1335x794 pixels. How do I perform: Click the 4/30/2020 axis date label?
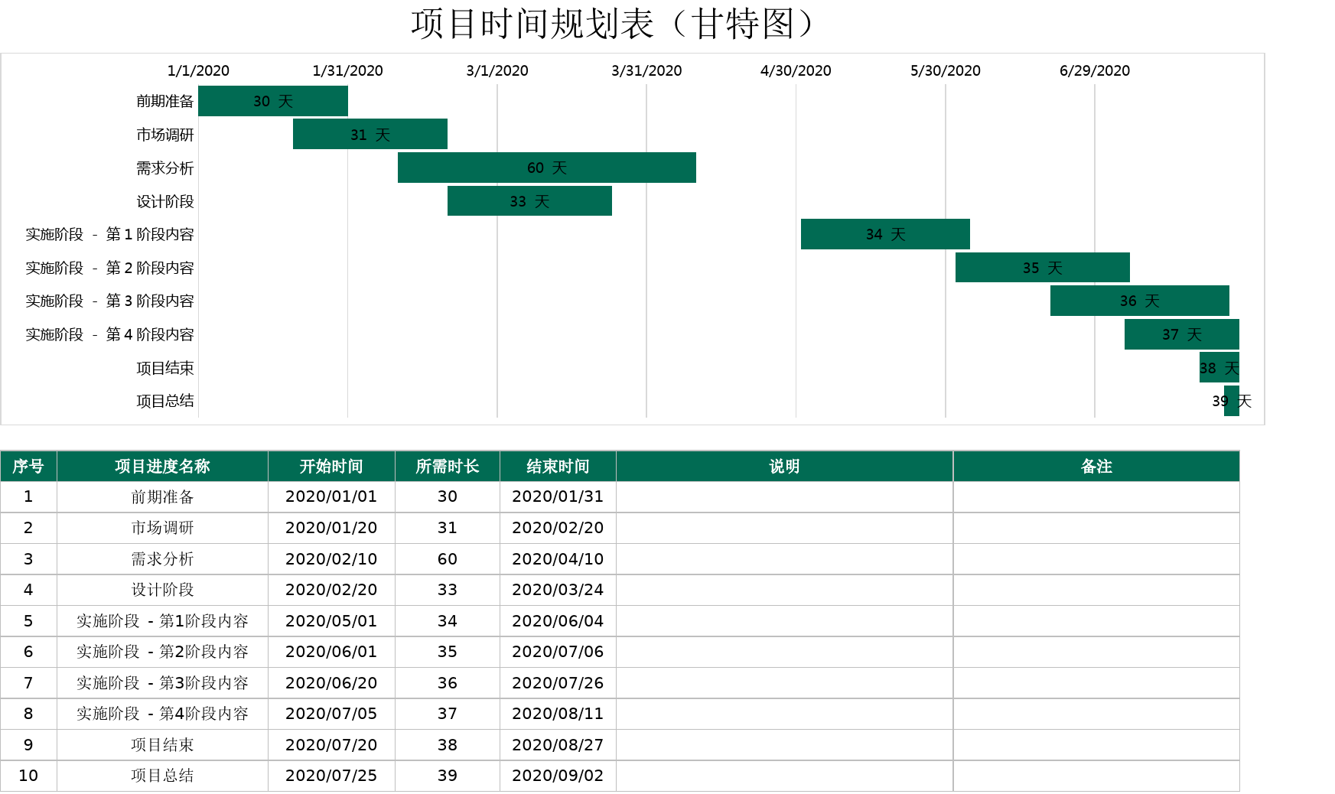click(x=796, y=70)
